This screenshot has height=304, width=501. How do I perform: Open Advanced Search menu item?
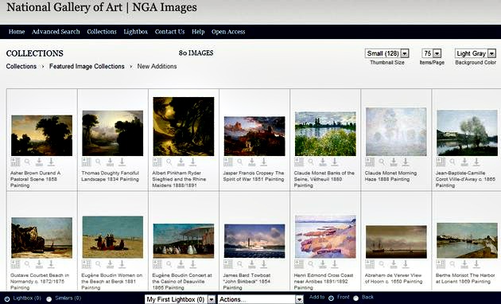click(x=56, y=32)
